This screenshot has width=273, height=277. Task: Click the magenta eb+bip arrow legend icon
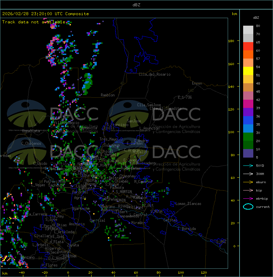pos(248,199)
